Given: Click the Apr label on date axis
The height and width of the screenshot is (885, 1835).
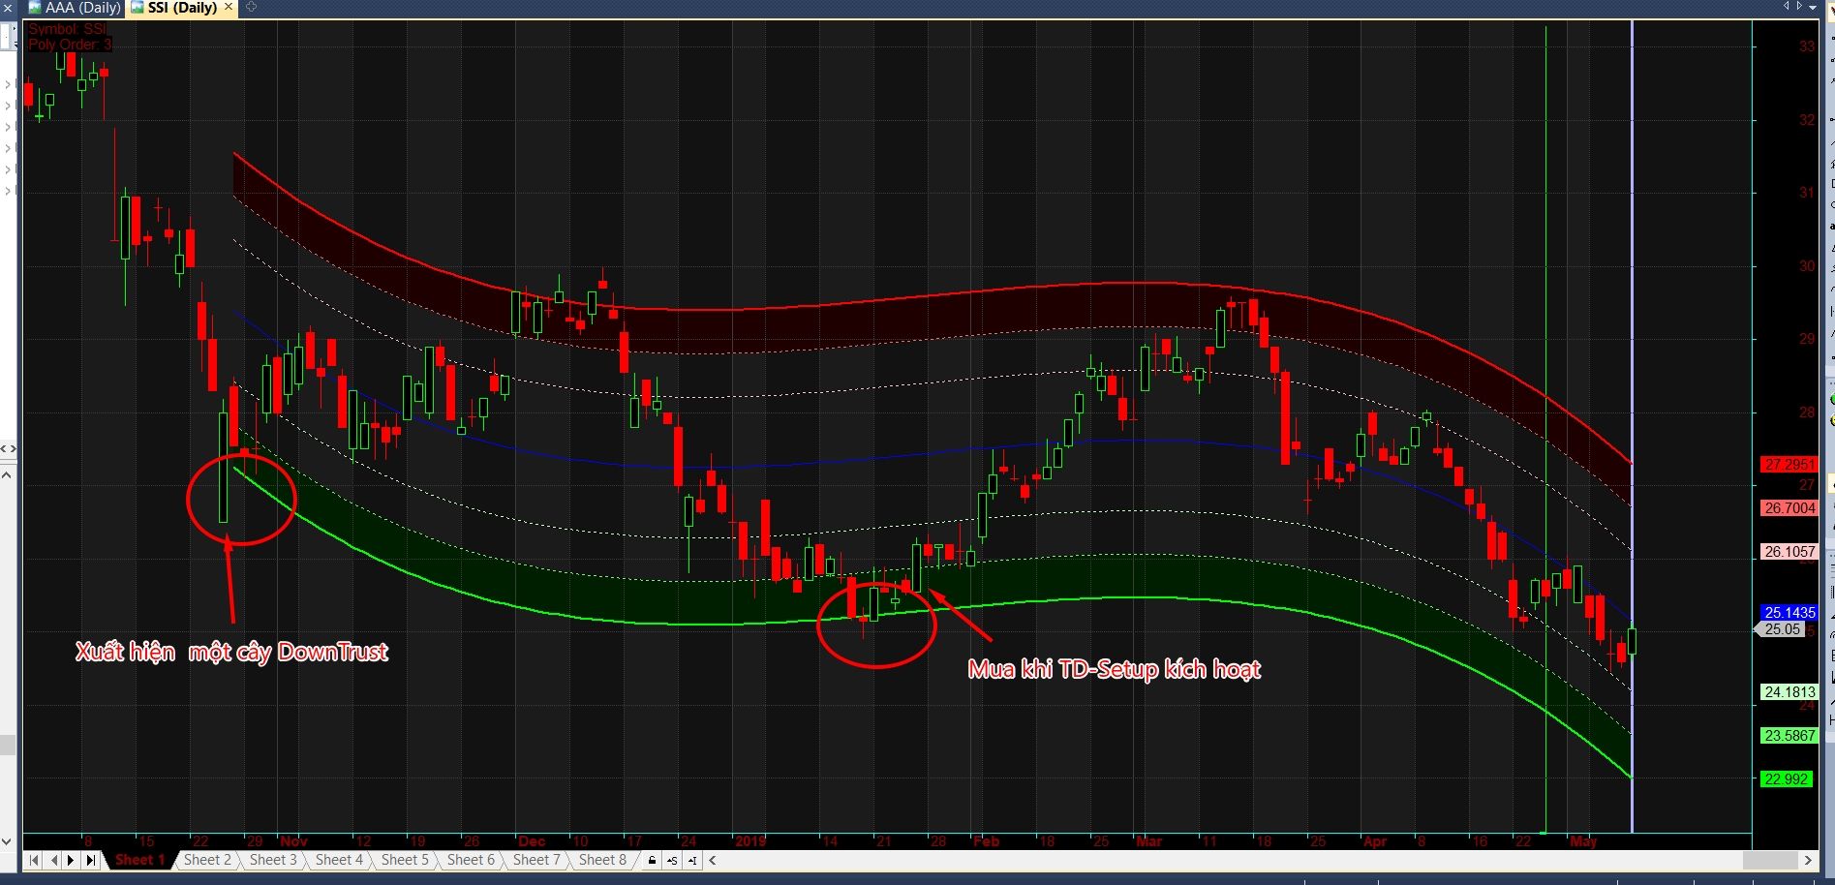Looking at the screenshot, I should (x=1375, y=841).
